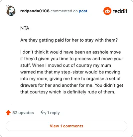Image resolution: width=133 pixels, height=137 pixels.
Task: Click the line starting "warned me that my"
Action: (70, 72)
